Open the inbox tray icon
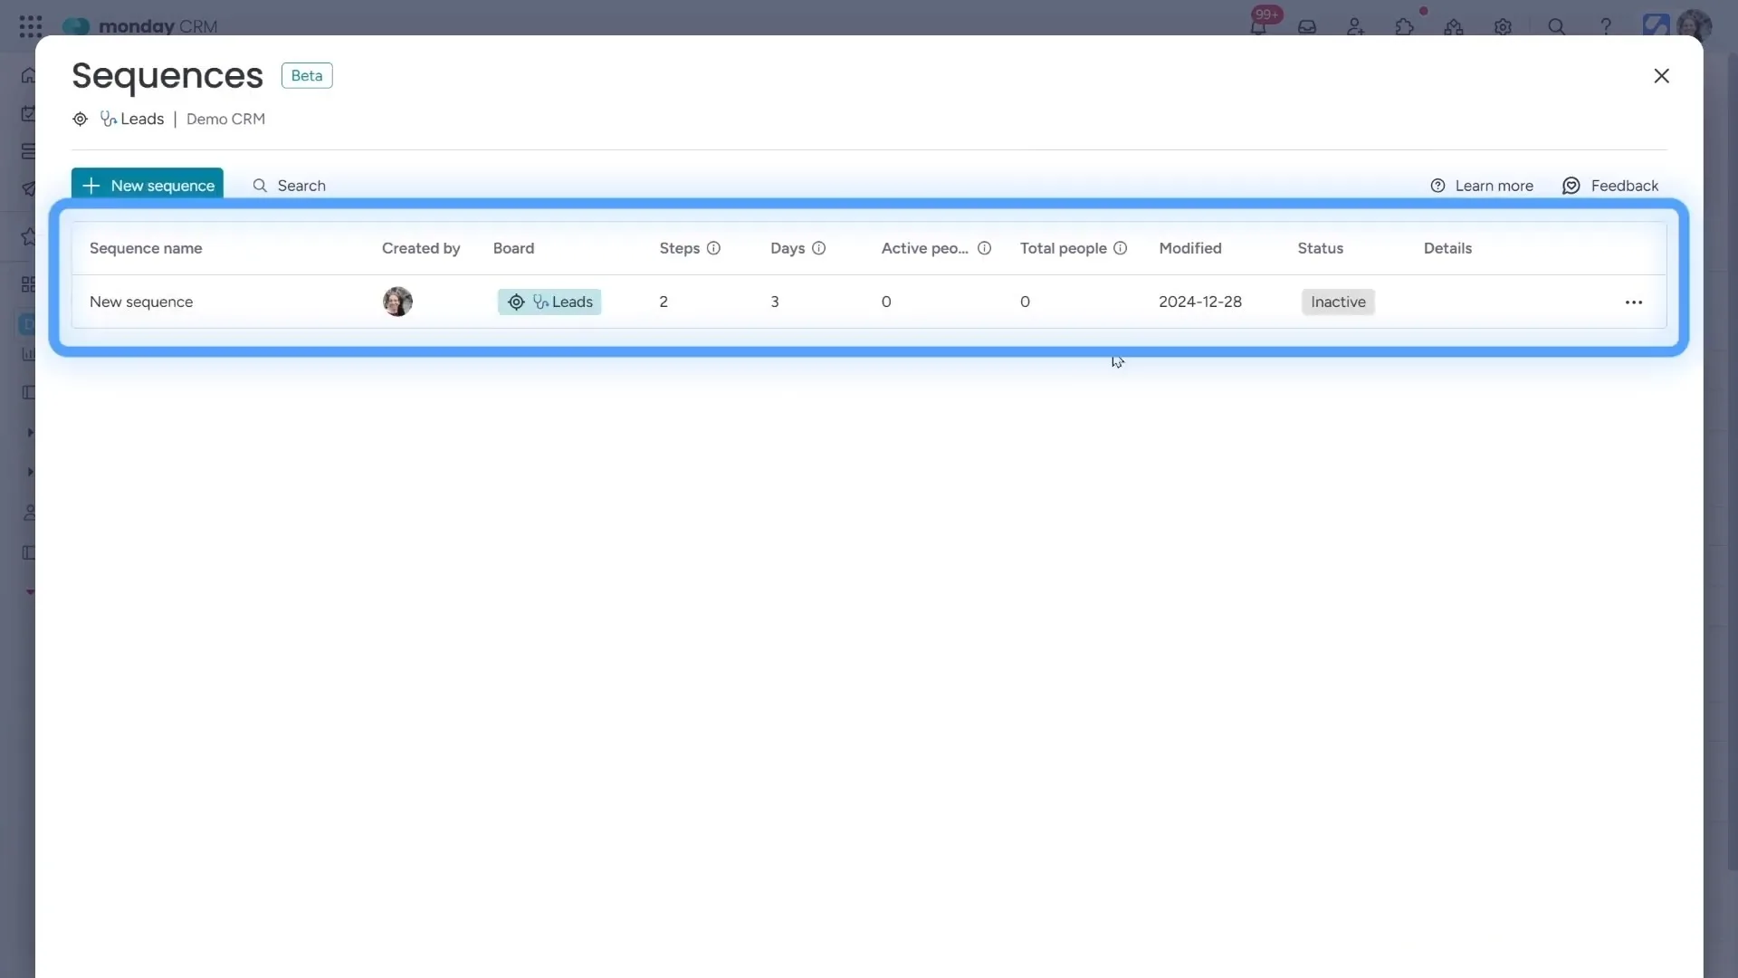The height and width of the screenshot is (978, 1738). [x=1307, y=26]
